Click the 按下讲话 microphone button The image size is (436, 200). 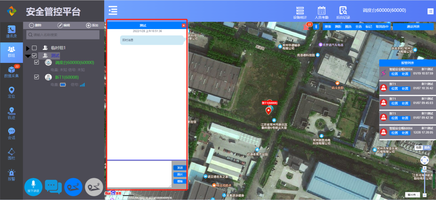(34, 187)
